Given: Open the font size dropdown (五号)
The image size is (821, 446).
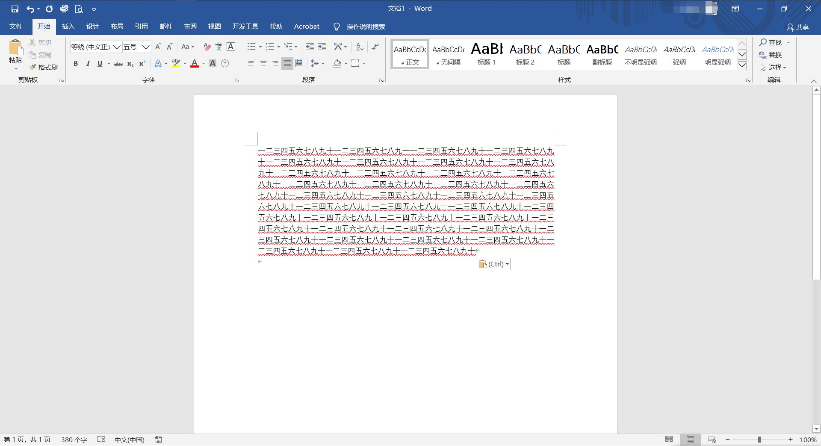Looking at the screenshot, I should coord(146,47).
